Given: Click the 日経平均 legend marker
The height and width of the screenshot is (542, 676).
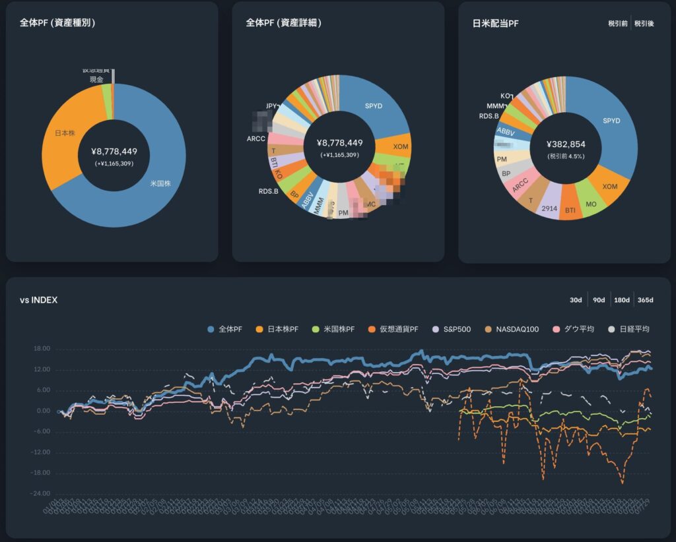Looking at the screenshot, I should (611, 329).
